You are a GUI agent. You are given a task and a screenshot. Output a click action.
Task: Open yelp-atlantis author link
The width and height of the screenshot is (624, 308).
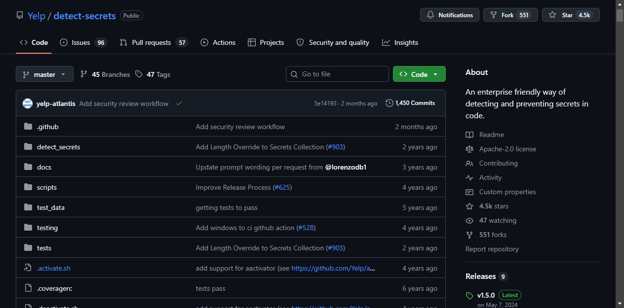(x=56, y=103)
